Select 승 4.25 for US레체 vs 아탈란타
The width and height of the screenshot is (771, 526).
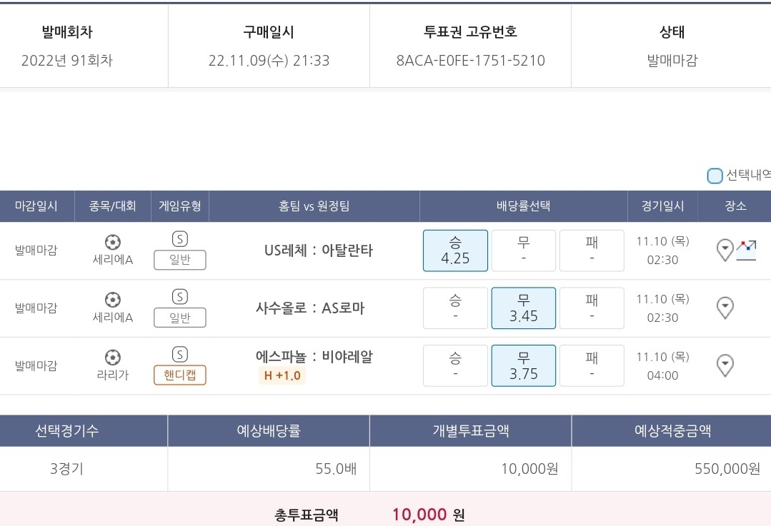pos(455,251)
